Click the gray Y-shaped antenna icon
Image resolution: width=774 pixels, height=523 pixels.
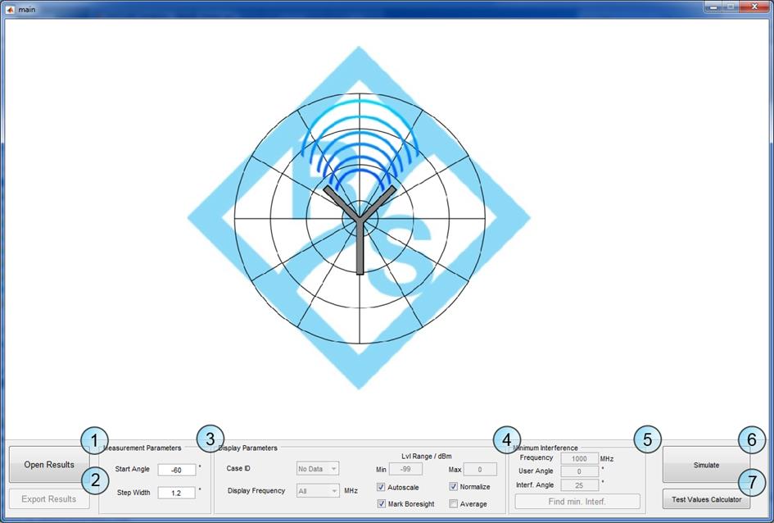pyautogui.click(x=360, y=225)
